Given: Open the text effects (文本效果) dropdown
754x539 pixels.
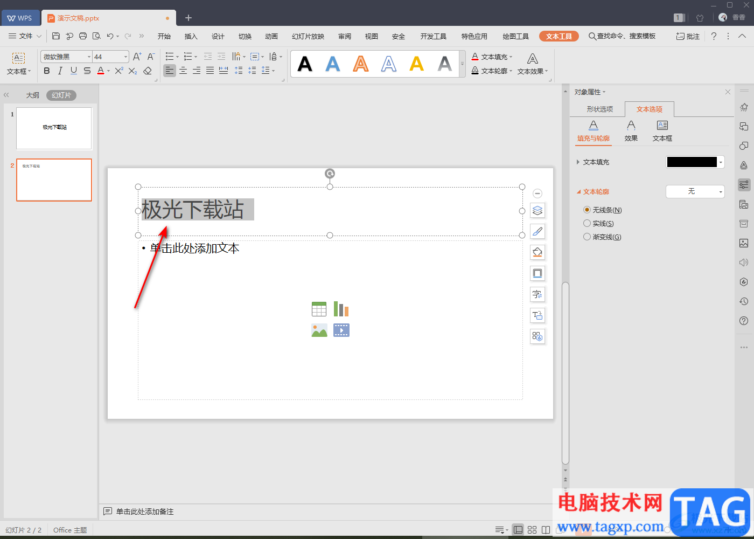Looking at the screenshot, I should point(533,64).
